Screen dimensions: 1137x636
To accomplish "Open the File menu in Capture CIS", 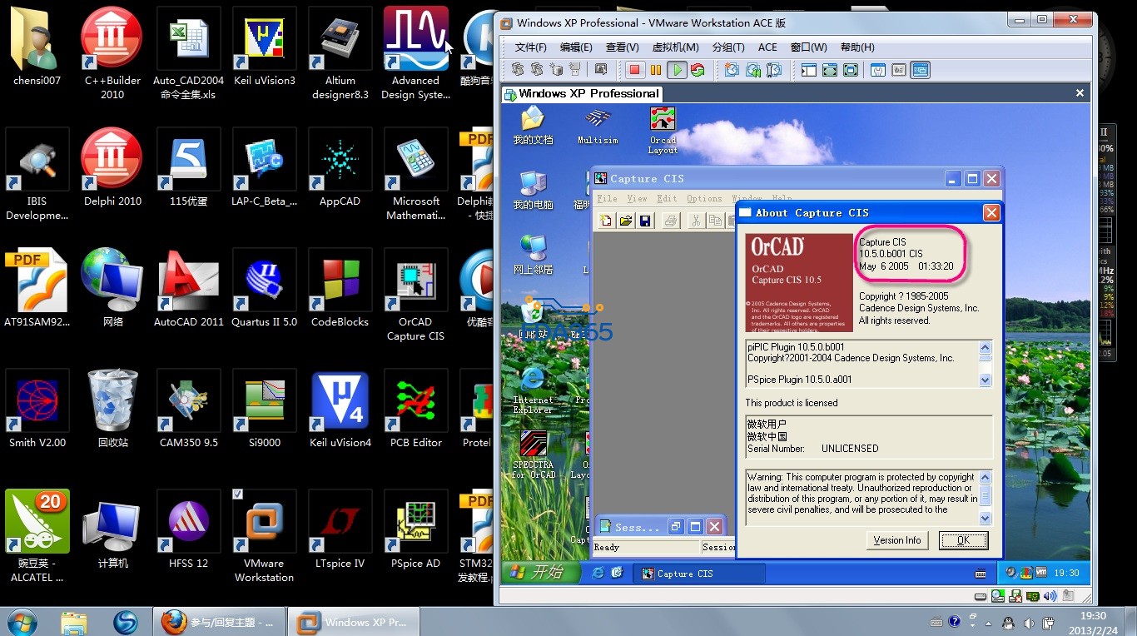I will (608, 198).
